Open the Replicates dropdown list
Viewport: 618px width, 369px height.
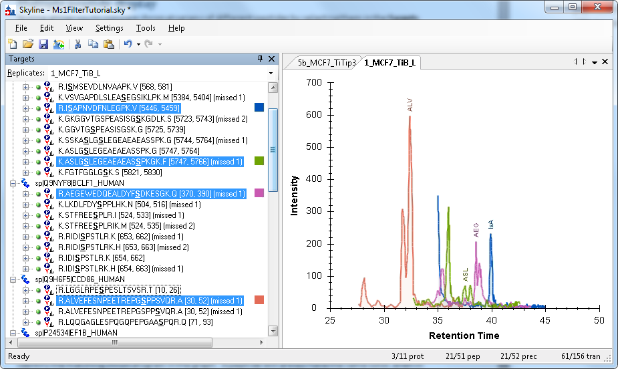click(271, 73)
